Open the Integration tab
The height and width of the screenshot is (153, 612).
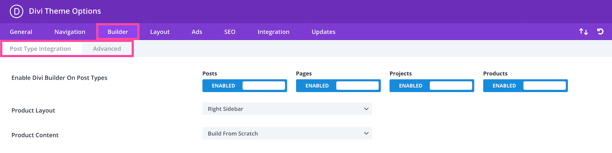click(x=273, y=32)
